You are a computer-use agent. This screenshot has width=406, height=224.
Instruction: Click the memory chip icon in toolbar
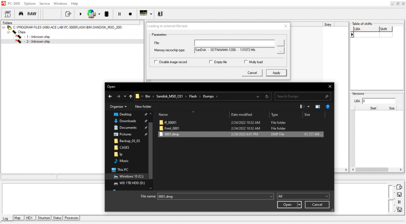tap(106, 13)
